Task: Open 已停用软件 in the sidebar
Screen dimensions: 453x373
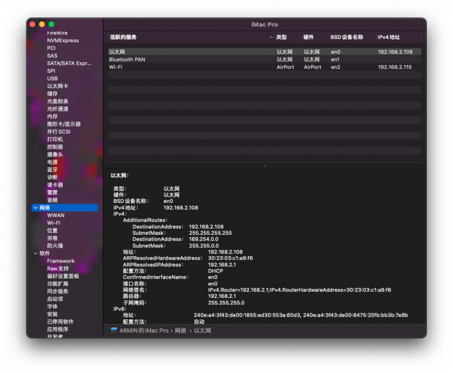Action: [60, 322]
